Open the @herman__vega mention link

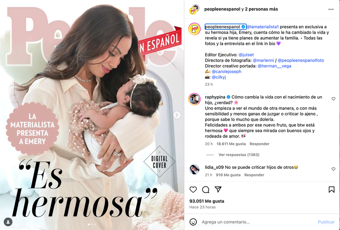click(274, 66)
